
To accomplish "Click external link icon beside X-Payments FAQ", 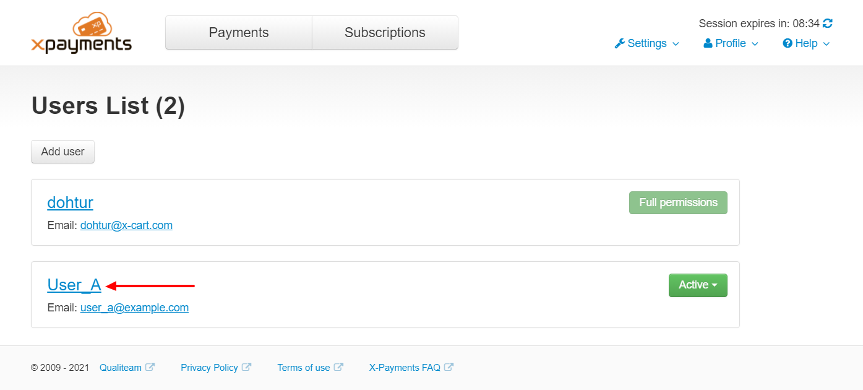I will (449, 367).
